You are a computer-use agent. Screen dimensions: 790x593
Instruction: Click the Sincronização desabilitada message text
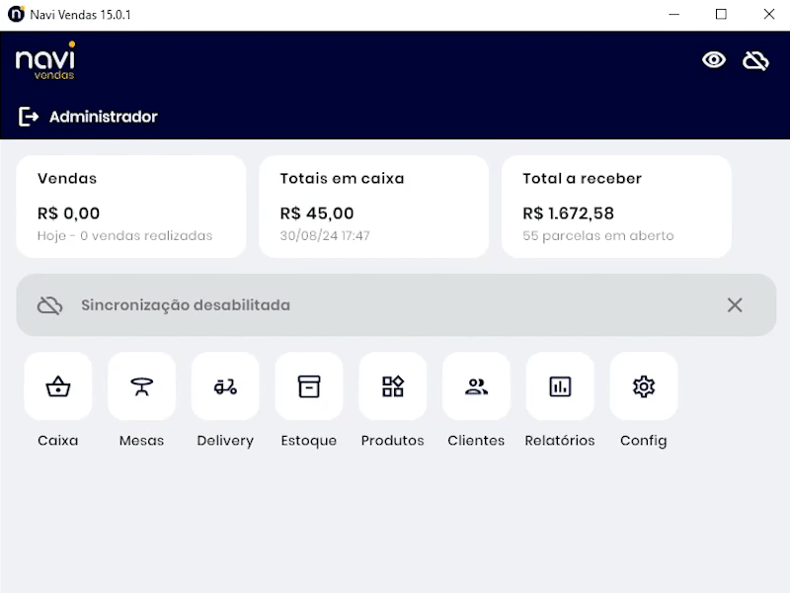pos(186,305)
